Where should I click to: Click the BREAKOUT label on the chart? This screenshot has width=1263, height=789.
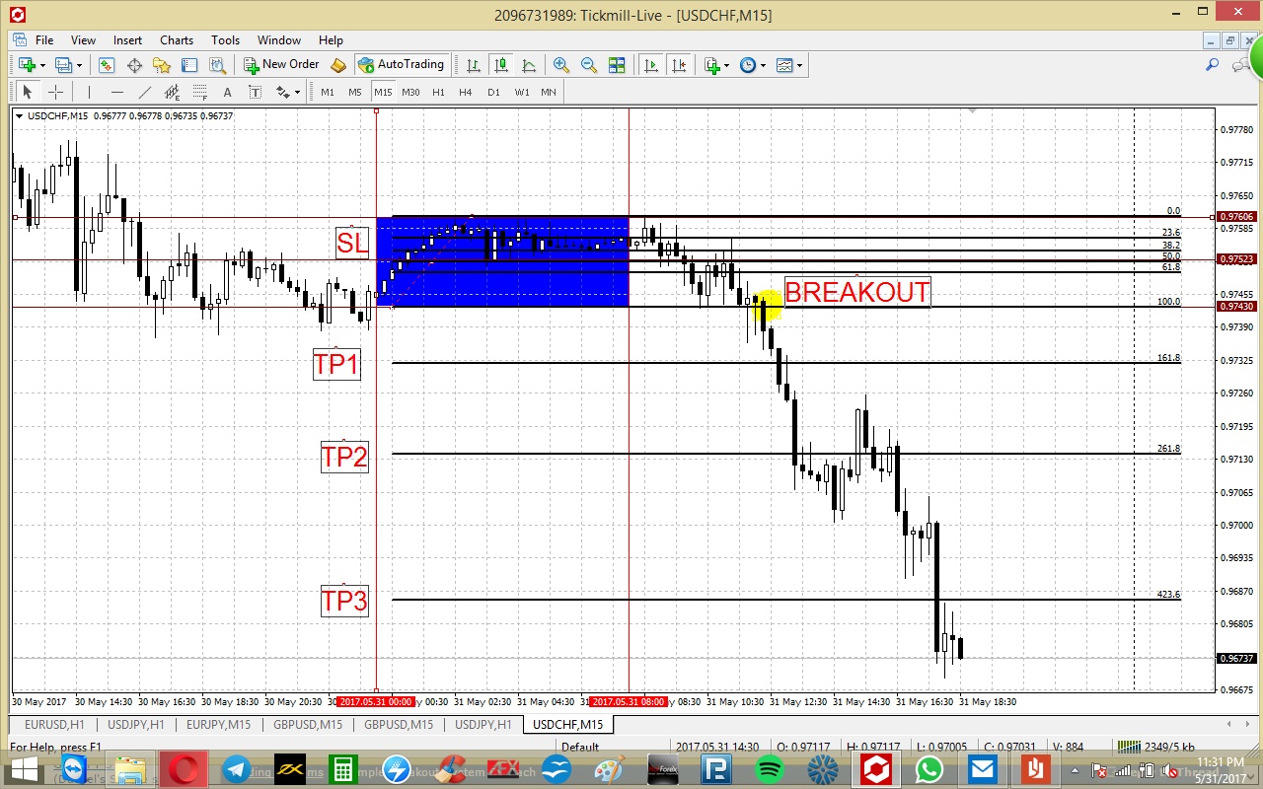click(856, 292)
